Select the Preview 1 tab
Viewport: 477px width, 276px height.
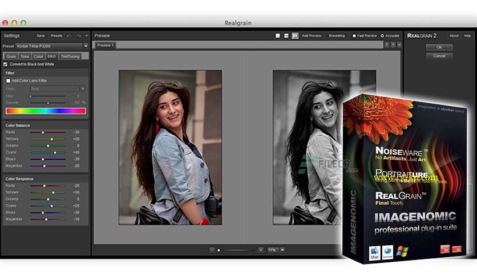[x=105, y=45]
